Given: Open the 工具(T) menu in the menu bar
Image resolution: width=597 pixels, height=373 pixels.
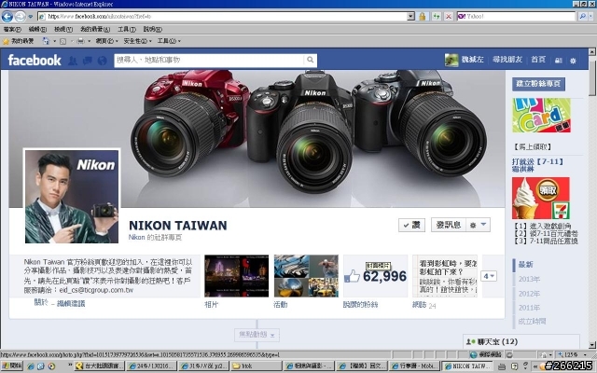Looking at the screenshot, I should [x=127, y=29].
